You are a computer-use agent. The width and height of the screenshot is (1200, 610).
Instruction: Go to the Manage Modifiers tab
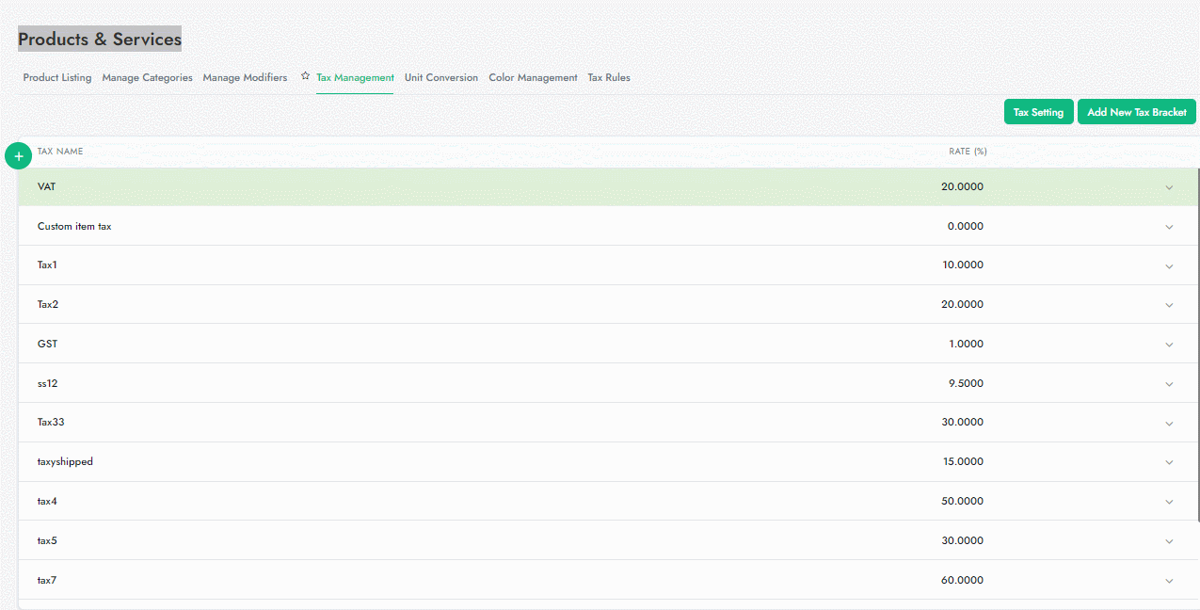coord(245,78)
